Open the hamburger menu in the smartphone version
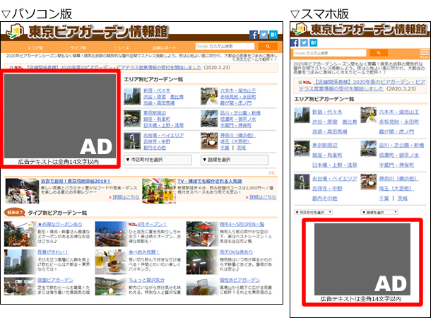The image size is (438, 318). (x=424, y=53)
